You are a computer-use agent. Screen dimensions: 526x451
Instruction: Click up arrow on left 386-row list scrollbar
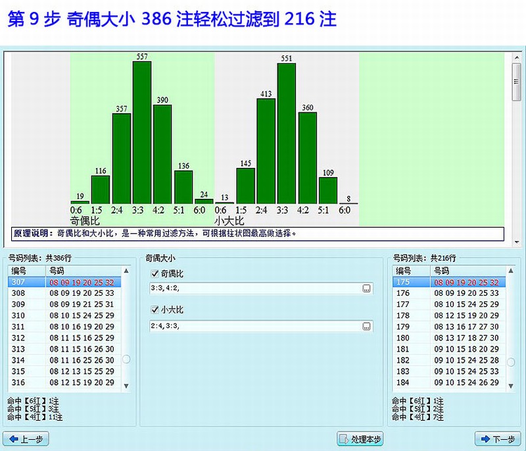tap(127, 270)
